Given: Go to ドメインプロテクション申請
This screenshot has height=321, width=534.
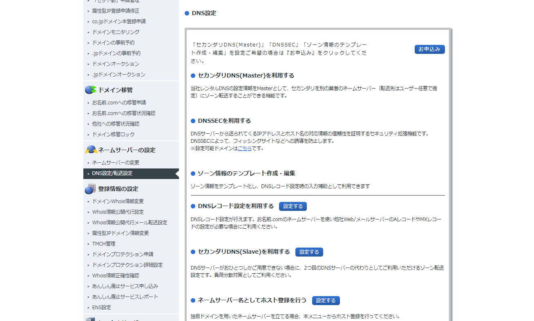Looking at the screenshot, I should (x=123, y=255).
